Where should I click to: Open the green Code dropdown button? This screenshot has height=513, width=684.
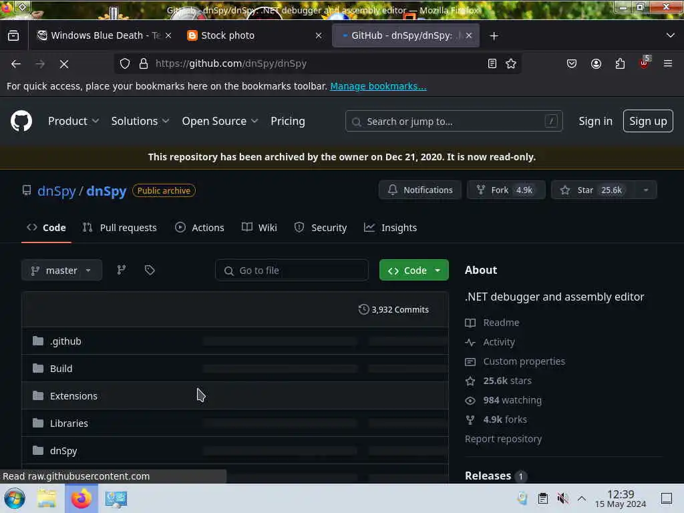pyautogui.click(x=414, y=271)
